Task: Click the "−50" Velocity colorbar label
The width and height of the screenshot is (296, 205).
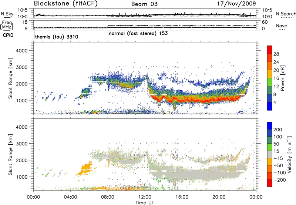Action: (278, 165)
